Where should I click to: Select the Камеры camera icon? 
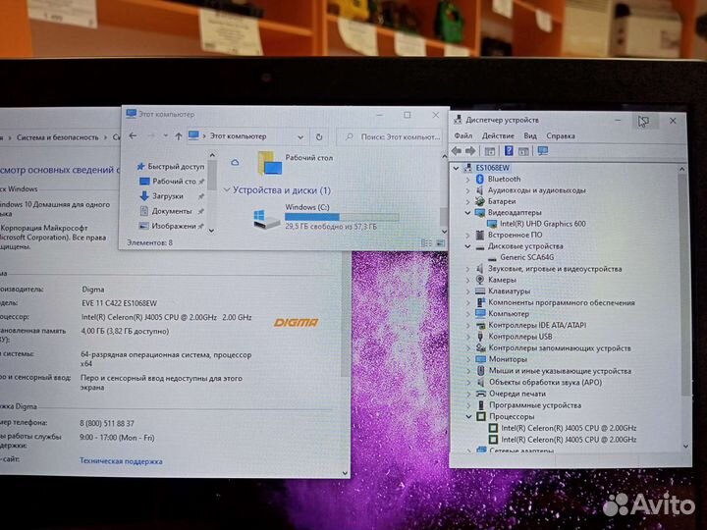click(480, 280)
